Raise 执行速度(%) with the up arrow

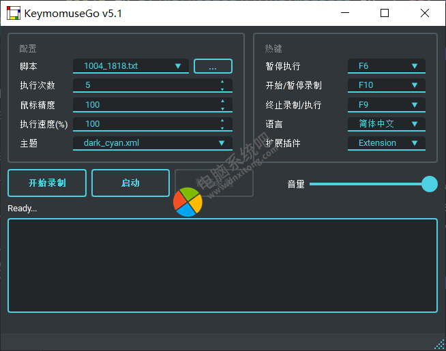click(222, 120)
